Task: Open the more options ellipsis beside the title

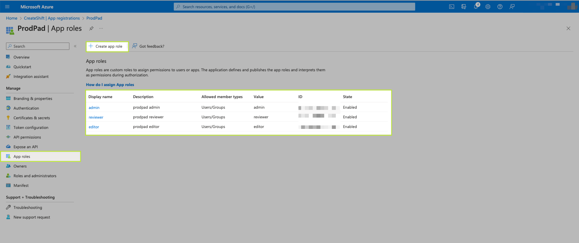Action: pos(101,28)
